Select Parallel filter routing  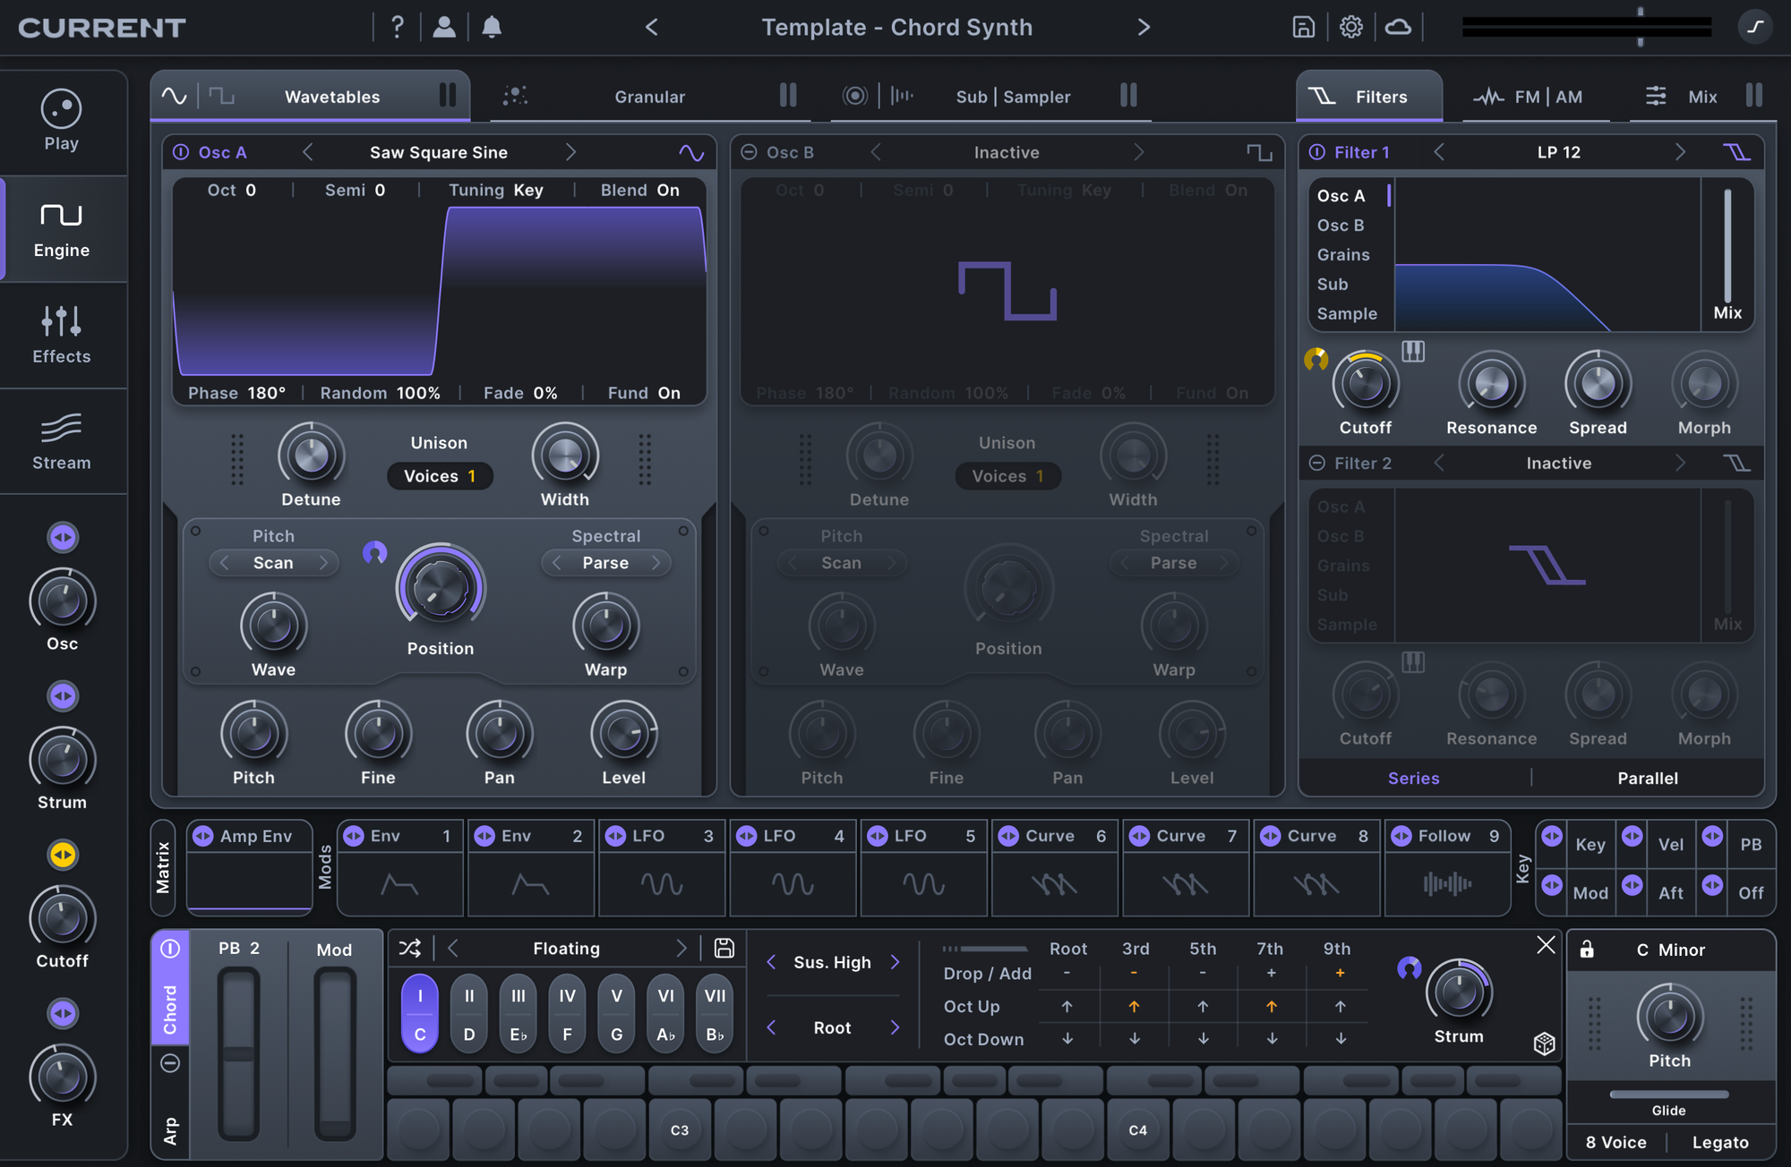(1647, 778)
